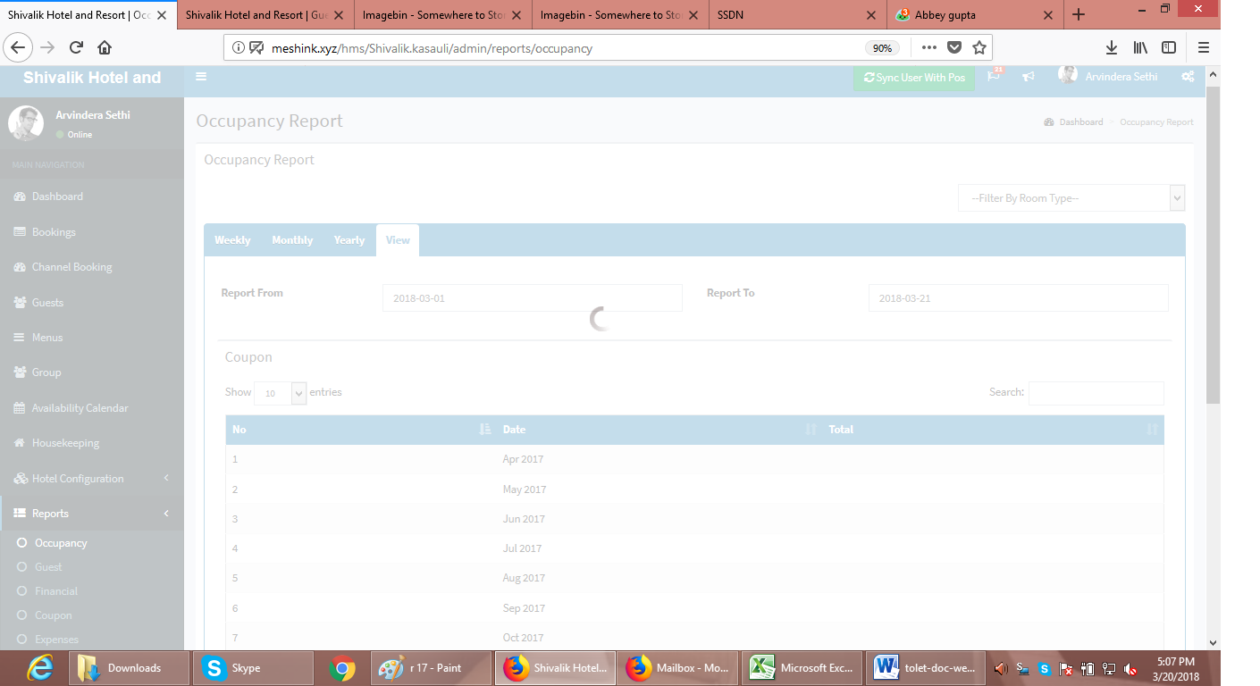Go to browser home page icon
Viewport: 1260px width, 686px height.
(105, 47)
